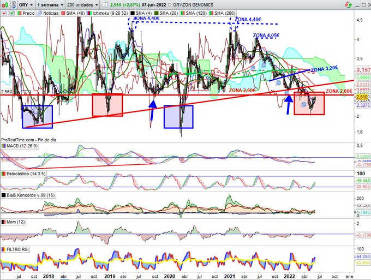
Task: Click the green plus add-panel icon
Action: click(x=11, y=13)
